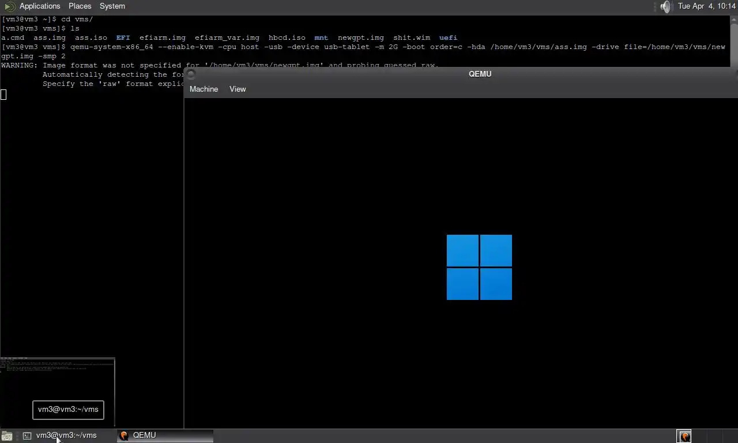
Task: Click "hbcd.iso" in the ls listing
Action: pos(287,37)
